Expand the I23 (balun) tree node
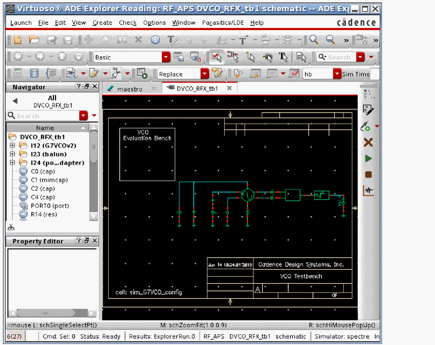 click(12, 154)
